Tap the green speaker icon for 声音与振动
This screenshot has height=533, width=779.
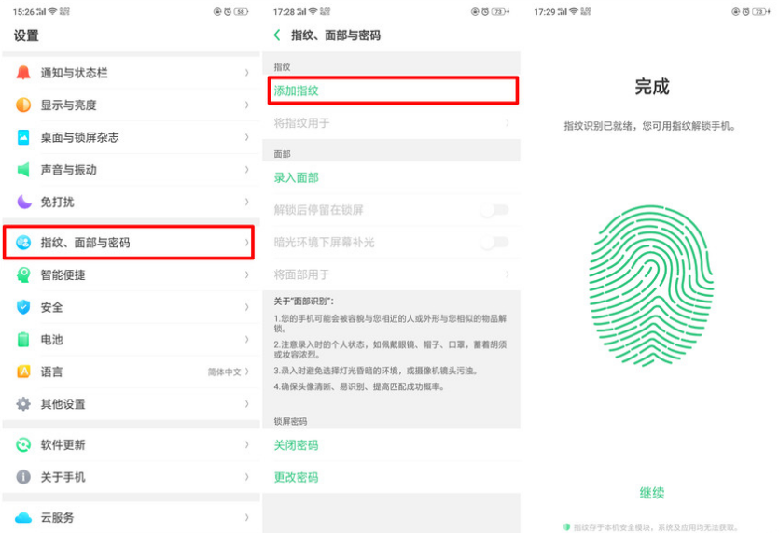pos(23,170)
